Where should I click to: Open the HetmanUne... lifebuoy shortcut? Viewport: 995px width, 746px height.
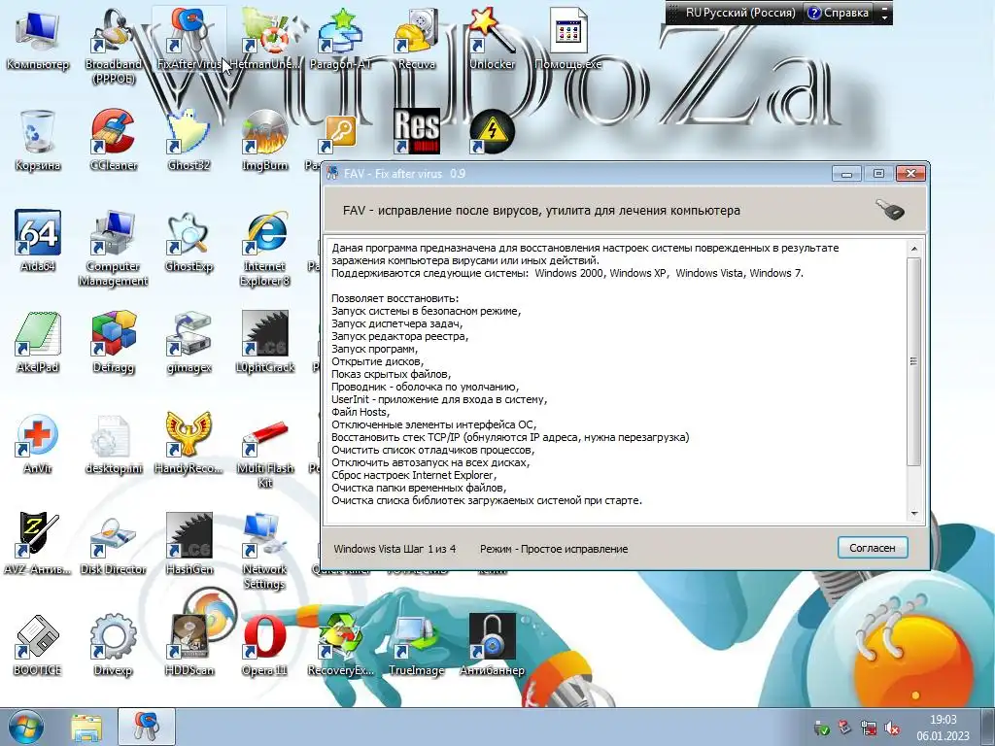pyautogui.click(x=264, y=39)
